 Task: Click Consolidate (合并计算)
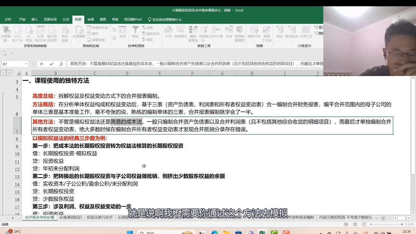coord(216,32)
